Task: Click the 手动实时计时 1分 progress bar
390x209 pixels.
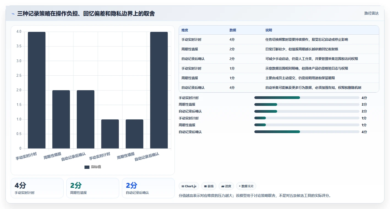Action: (307, 118)
